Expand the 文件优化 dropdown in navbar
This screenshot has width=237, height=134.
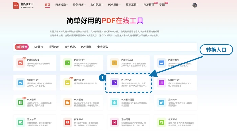pos(97,5)
